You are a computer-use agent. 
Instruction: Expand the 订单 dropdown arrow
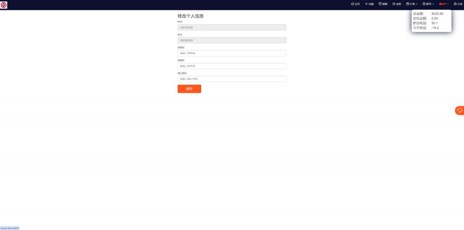click(x=417, y=5)
